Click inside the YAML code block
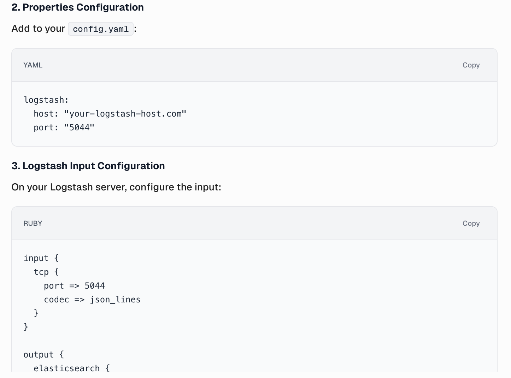Image resolution: width=511 pixels, height=378 pixels. [247, 113]
